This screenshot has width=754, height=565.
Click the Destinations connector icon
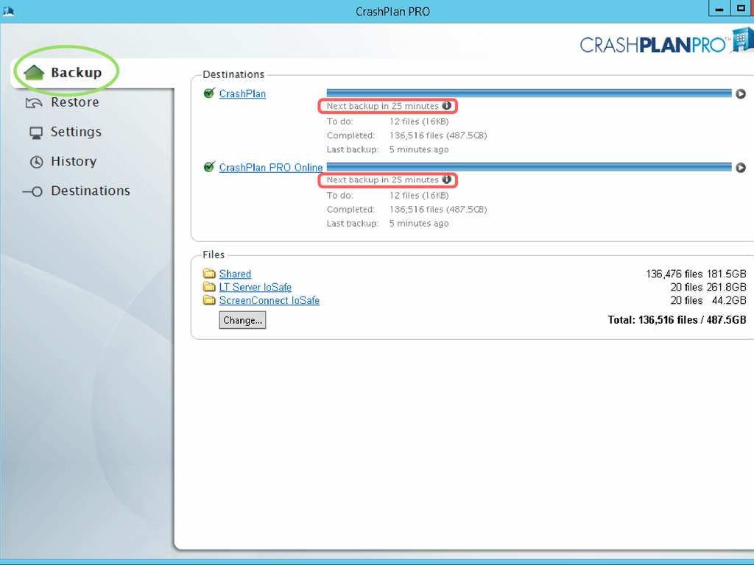pos(33,191)
